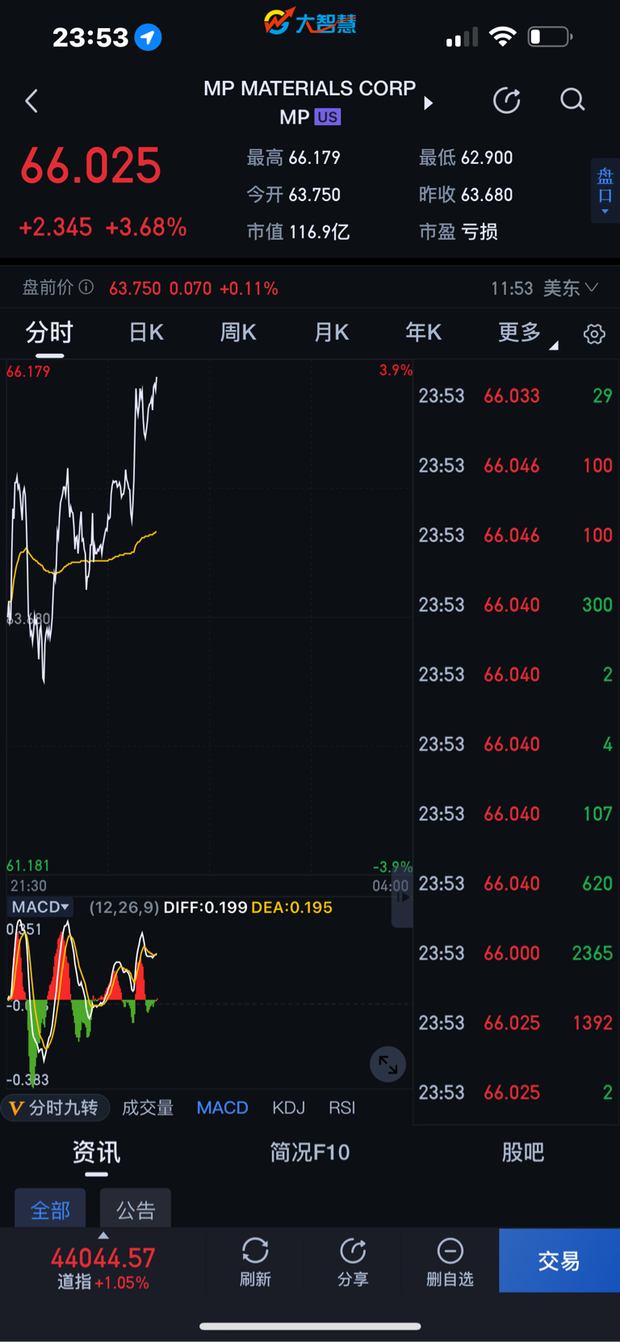Tap the pre-market price info icon
Viewport: 620px width, 1342px height.
coord(86,287)
